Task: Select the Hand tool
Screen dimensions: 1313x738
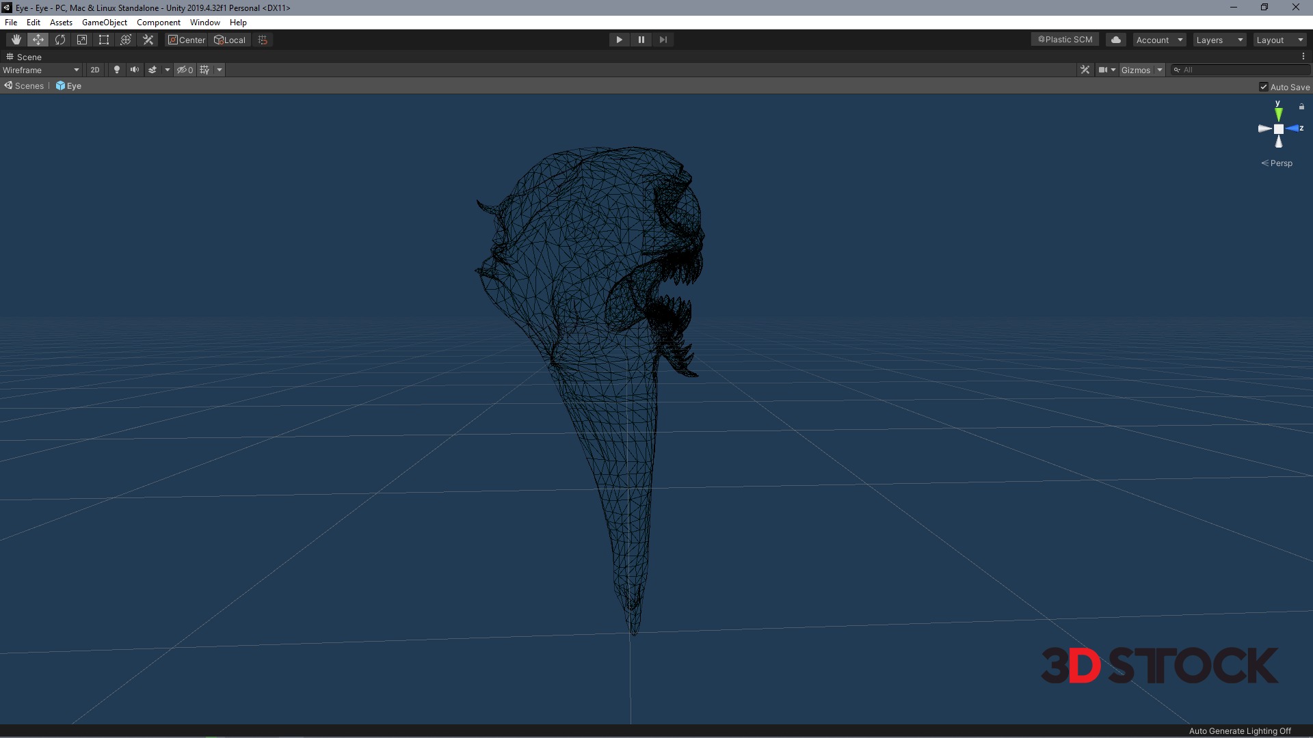Action: click(16, 40)
